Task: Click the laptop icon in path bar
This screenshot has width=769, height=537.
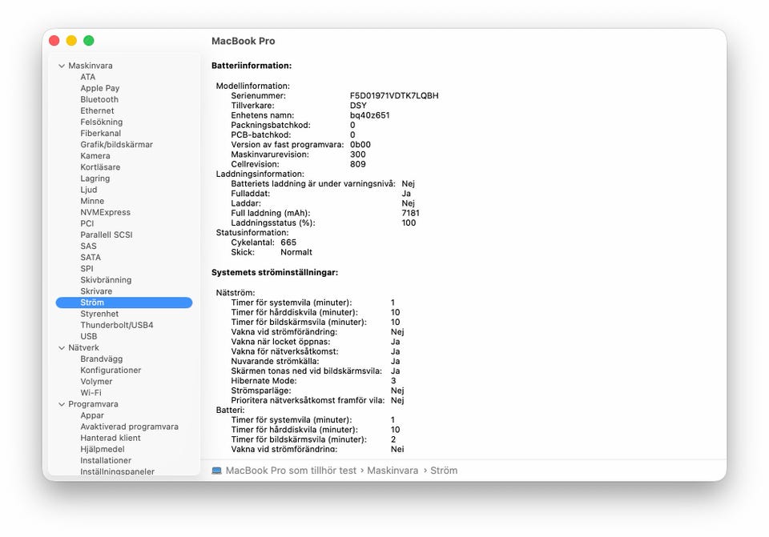Action: (x=217, y=471)
